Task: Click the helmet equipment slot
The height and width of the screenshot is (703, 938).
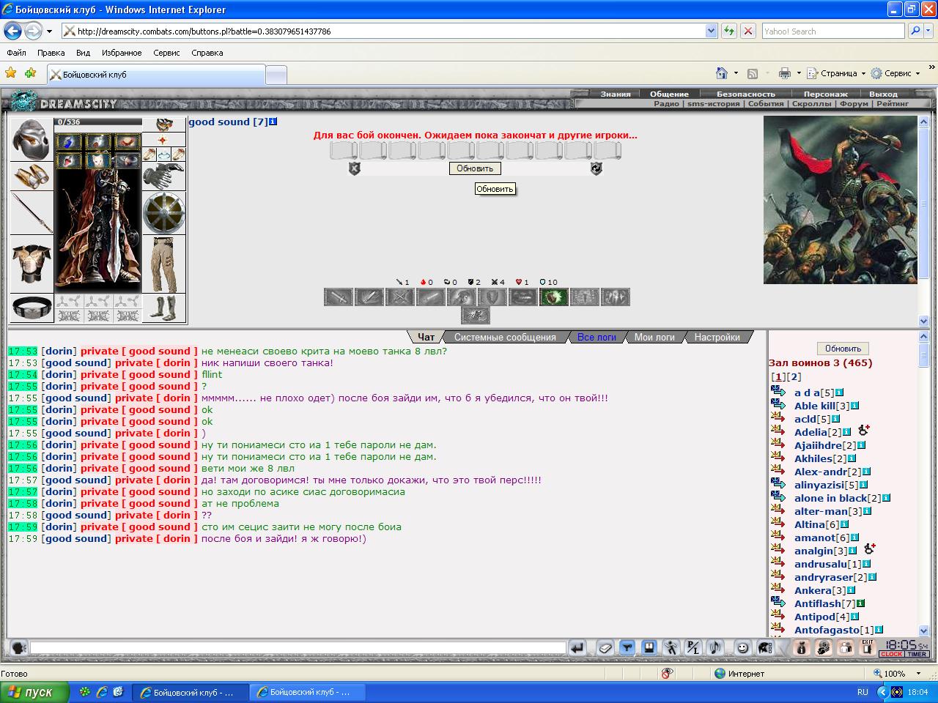Action: 32,140
